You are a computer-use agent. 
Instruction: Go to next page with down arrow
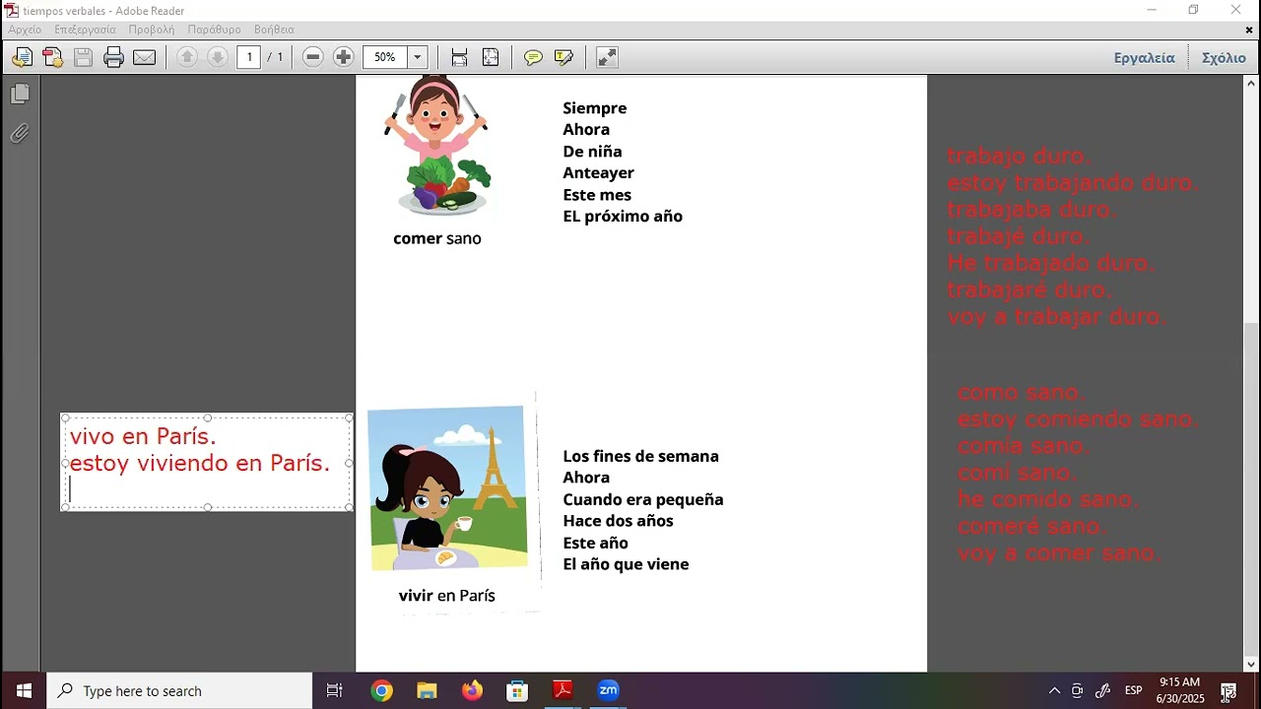tap(218, 57)
